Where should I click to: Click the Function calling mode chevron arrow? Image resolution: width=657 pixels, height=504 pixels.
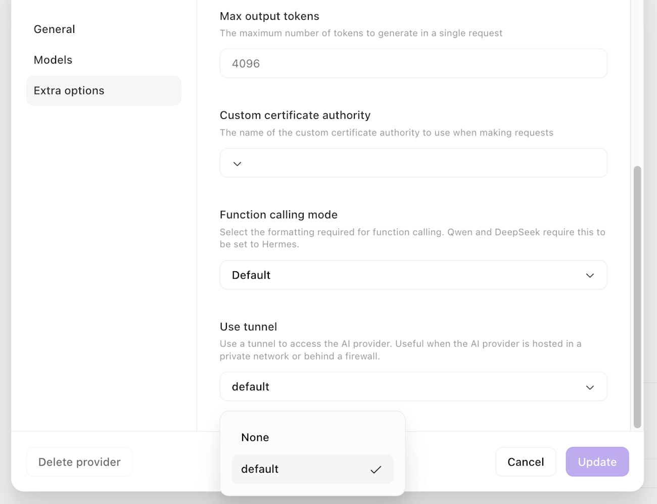coord(590,275)
